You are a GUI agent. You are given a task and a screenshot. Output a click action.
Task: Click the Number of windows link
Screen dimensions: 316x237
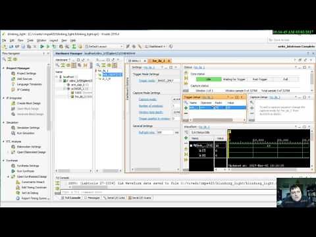[x=151, y=106]
